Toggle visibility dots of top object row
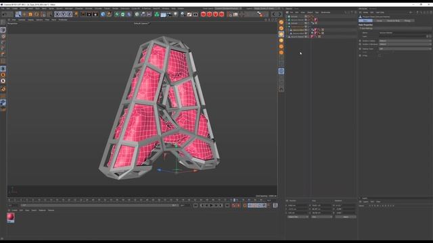 (x=309, y=16)
